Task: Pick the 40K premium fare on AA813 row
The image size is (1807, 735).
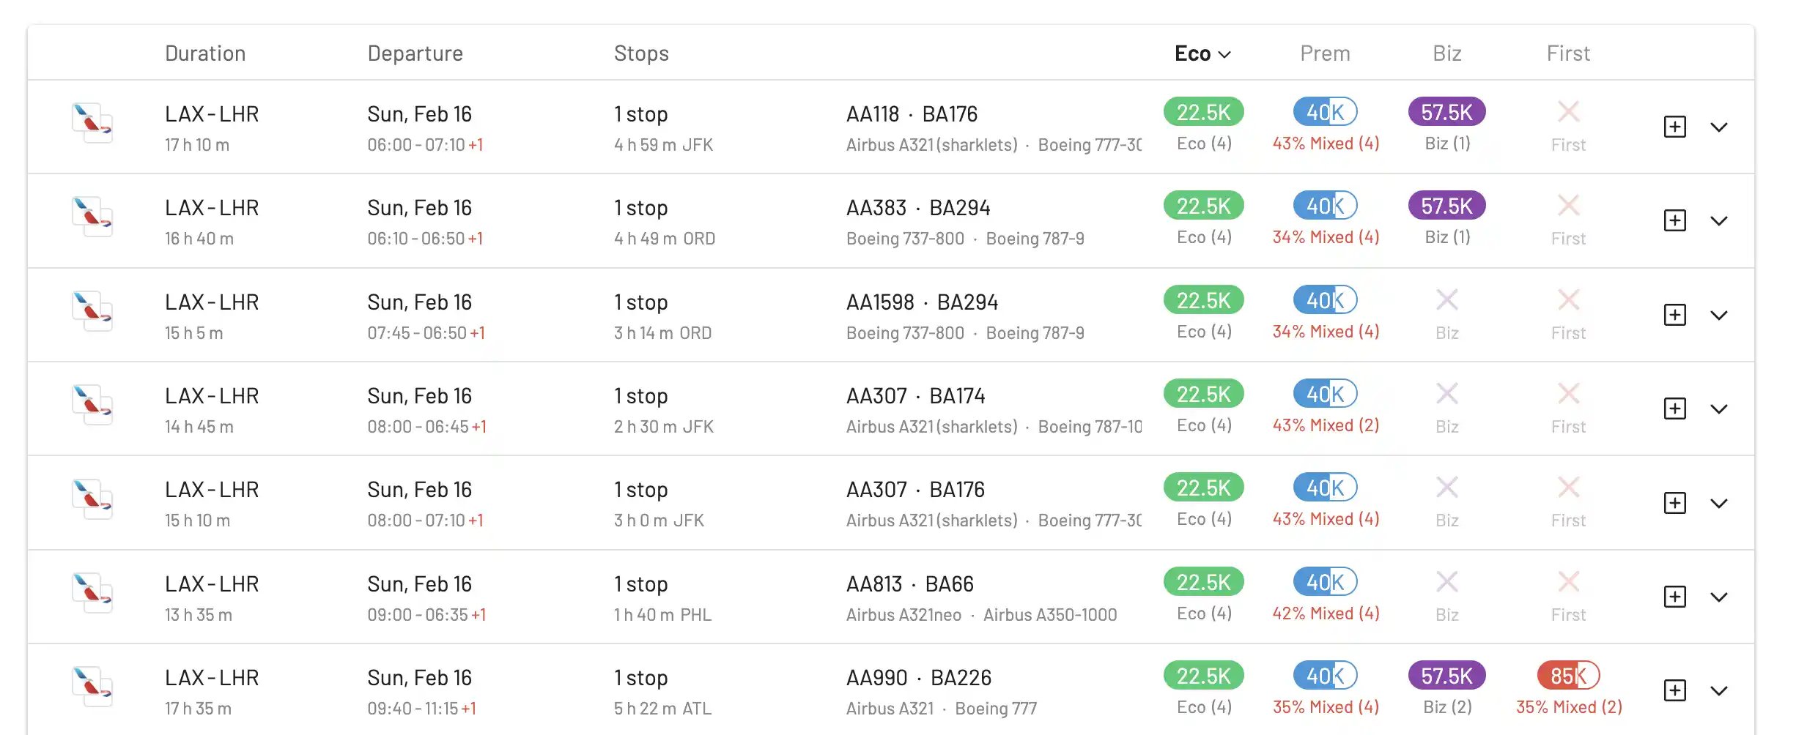Action: (x=1325, y=582)
